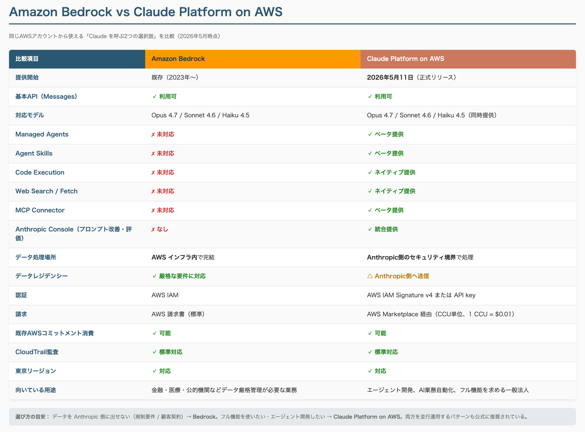
Task: Click the green "統合提供" cell
Action: (x=383, y=229)
